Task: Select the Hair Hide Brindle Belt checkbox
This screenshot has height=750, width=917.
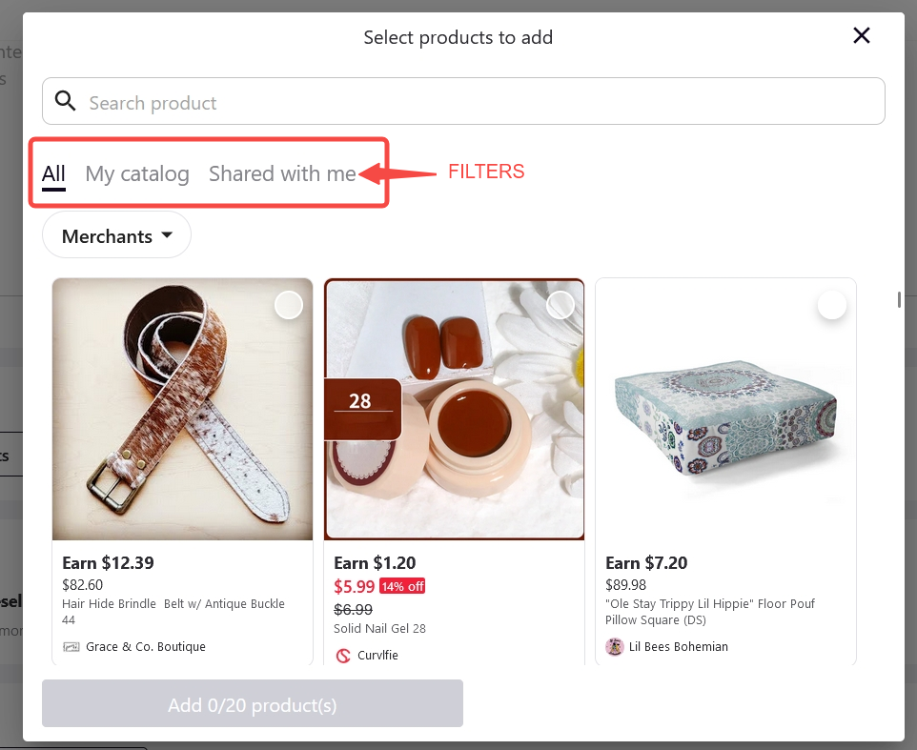Action: [x=288, y=305]
